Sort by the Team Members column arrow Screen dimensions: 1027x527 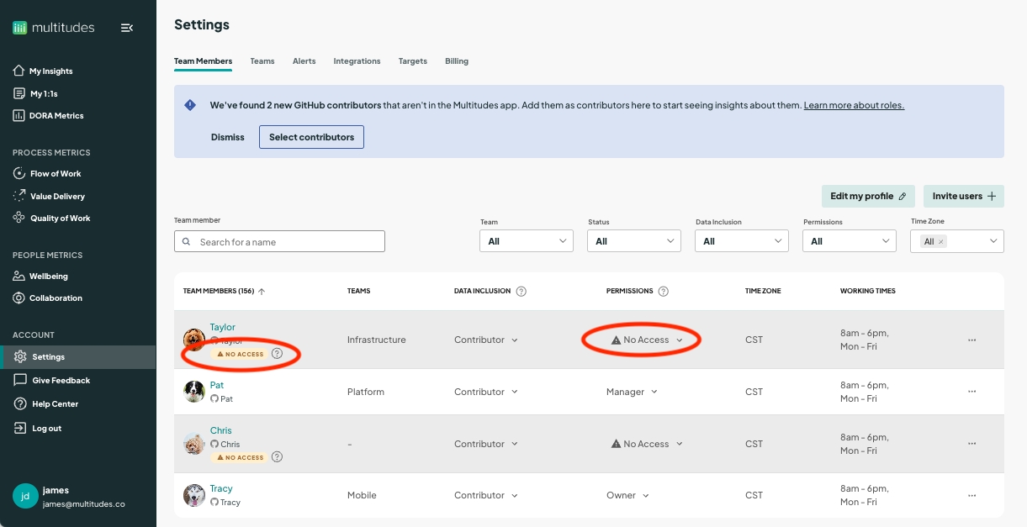coord(262,292)
